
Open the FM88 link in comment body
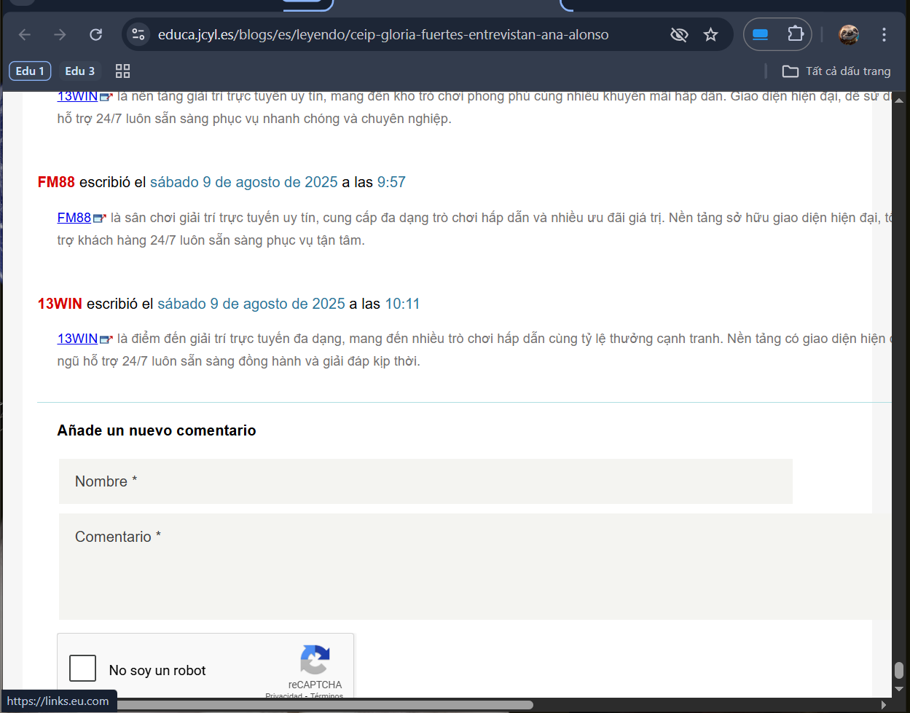(x=74, y=217)
